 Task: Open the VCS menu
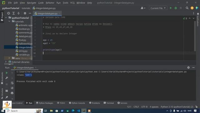(72, 3)
